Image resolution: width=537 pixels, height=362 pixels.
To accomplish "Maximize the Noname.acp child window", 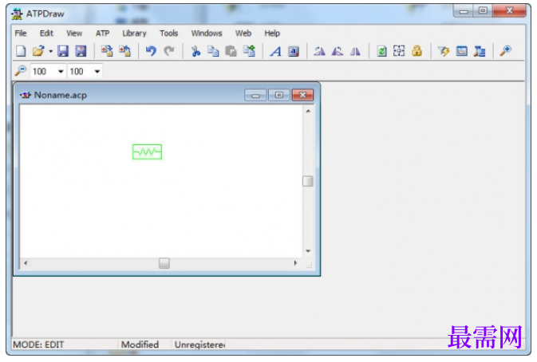I will 279,95.
